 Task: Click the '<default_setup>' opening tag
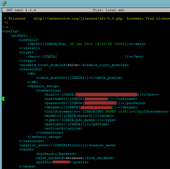click(43, 86)
